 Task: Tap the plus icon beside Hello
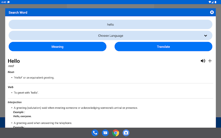[210, 61]
